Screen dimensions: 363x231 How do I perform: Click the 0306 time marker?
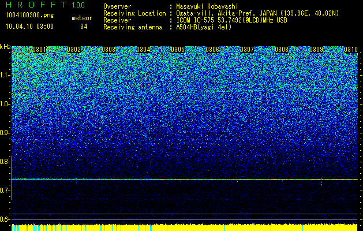(x=212, y=50)
